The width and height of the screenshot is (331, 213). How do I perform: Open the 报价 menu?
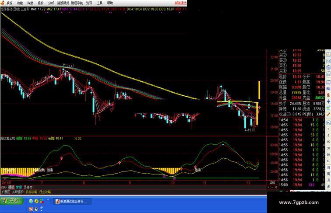(x=41, y=3)
